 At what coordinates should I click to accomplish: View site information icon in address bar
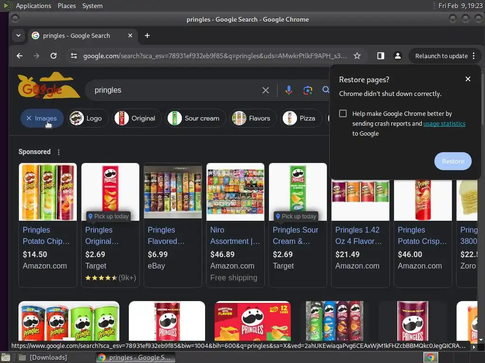[x=74, y=56]
